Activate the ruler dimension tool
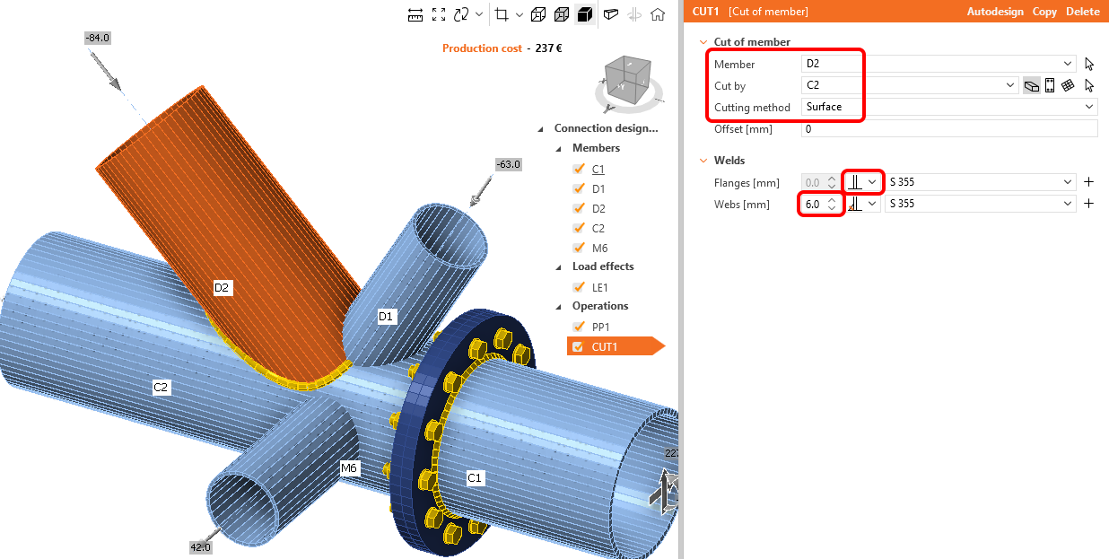The height and width of the screenshot is (559, 1109). point(415,14)
